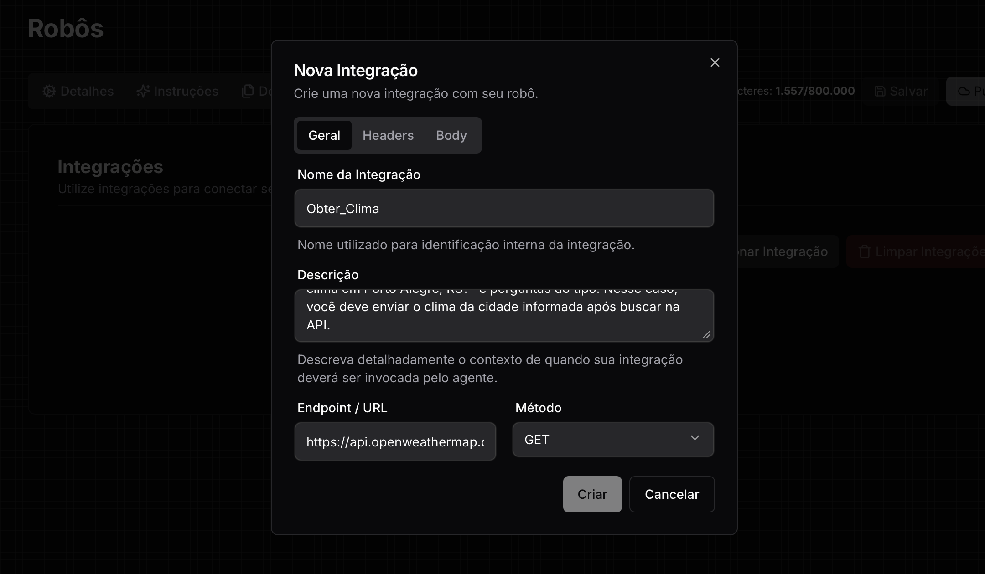
Task: Click the Detalhes gear icon
Action: pyautogui.click(x=49, y=91)
